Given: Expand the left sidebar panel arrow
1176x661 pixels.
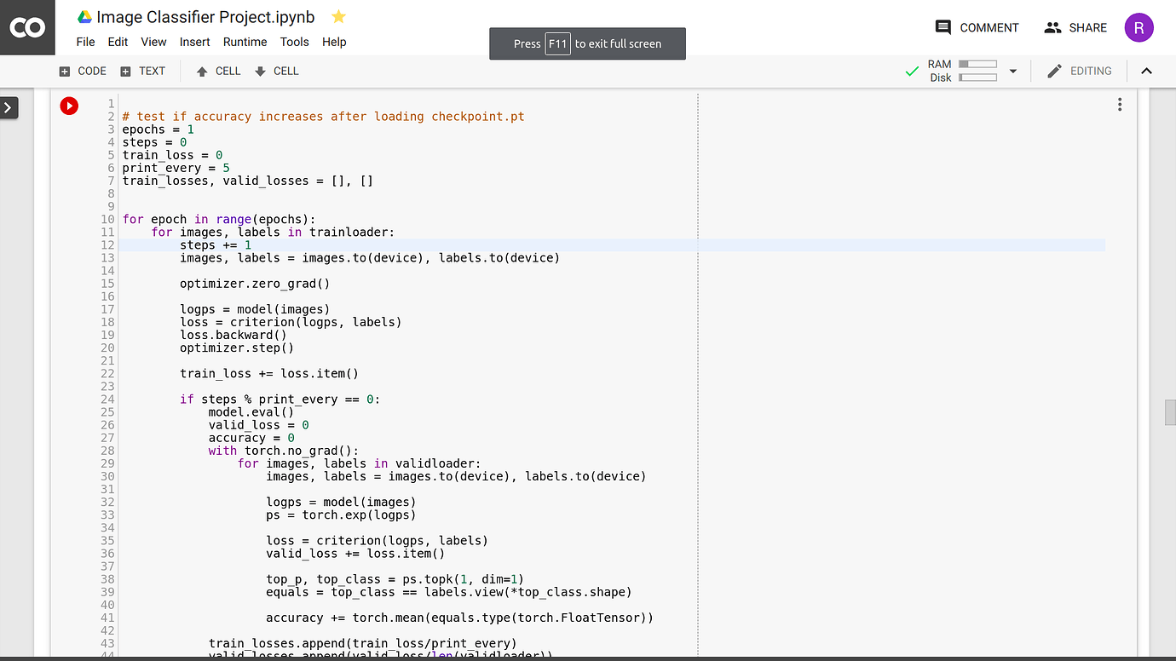Looking at the screenshot, I should coord(9,107).
